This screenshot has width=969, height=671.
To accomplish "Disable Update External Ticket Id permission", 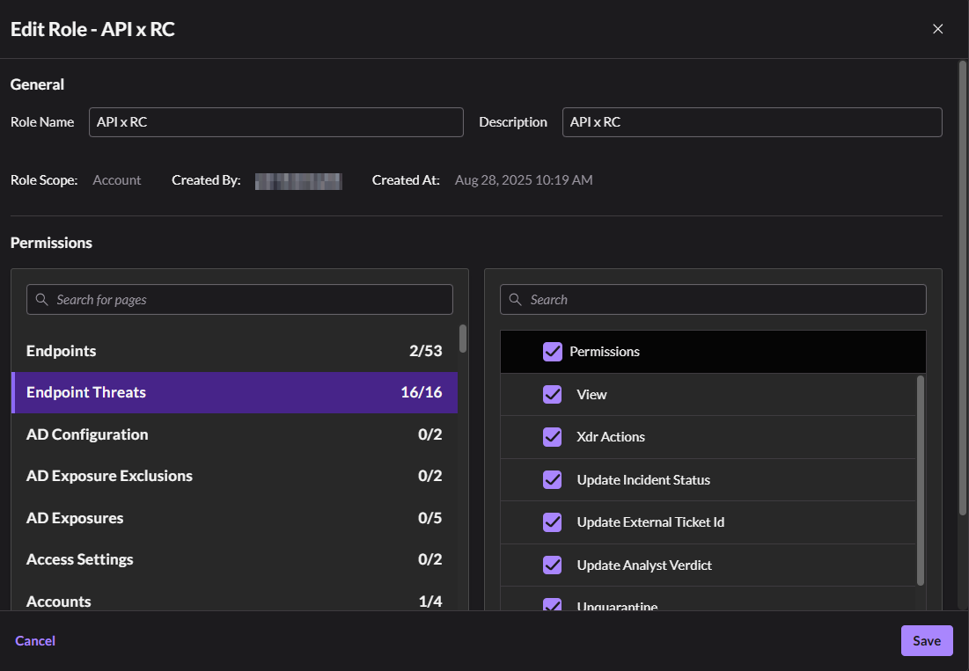I will coord(553,522).
